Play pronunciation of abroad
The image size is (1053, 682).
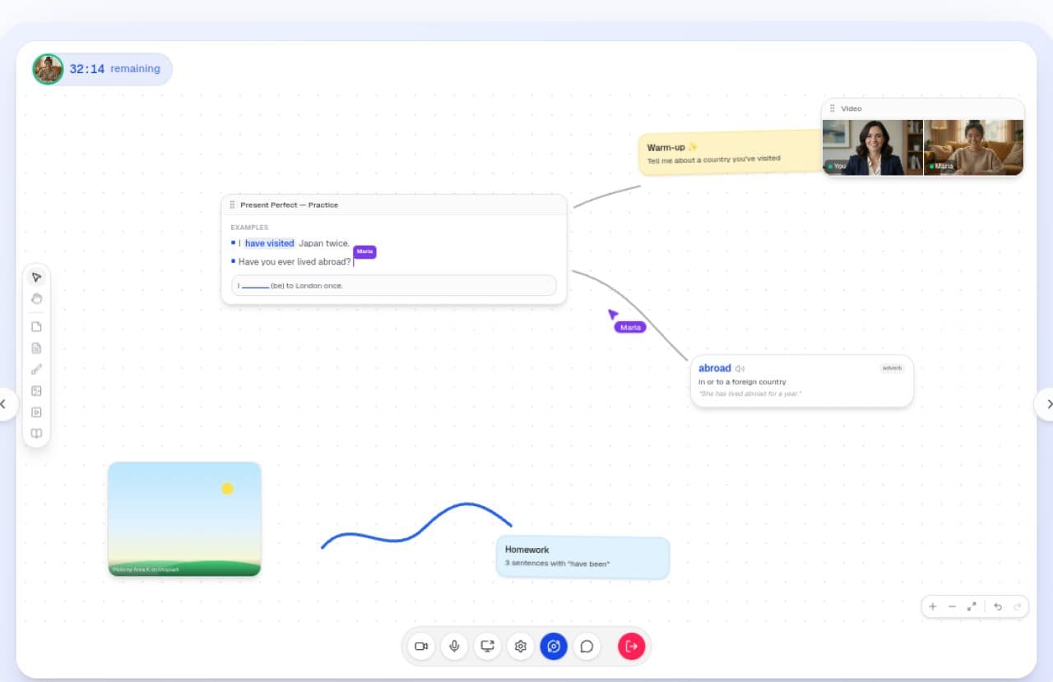click(740, 369)
